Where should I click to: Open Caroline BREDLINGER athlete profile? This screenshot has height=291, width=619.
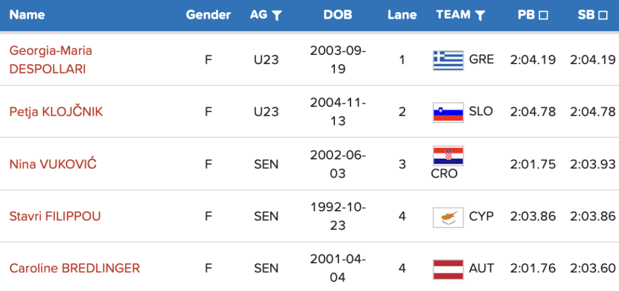(74, 268)
